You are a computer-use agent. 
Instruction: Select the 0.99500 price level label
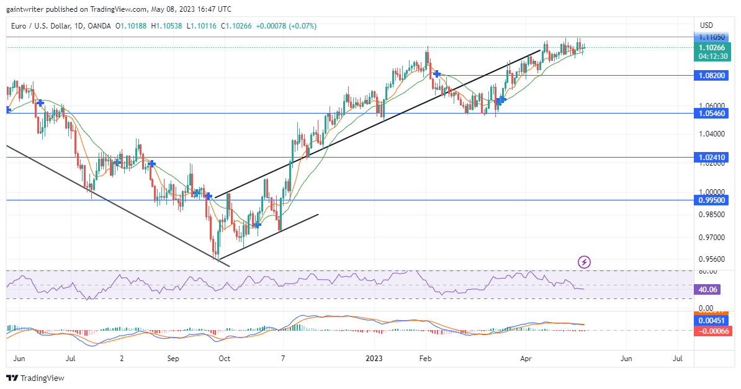[x=712, y=200]
